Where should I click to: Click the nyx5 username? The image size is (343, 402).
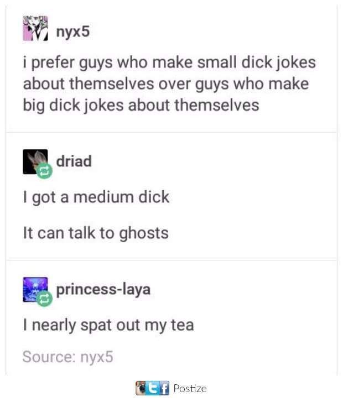73,32
